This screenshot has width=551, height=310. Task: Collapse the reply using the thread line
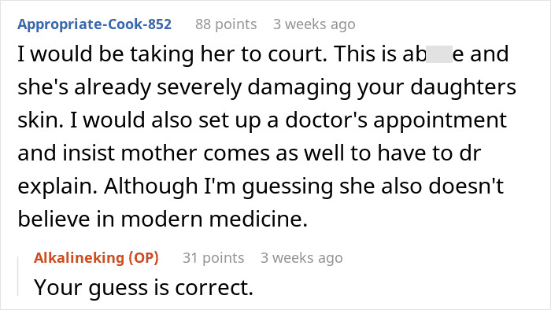pyautogui.click(x=18, y=276)
